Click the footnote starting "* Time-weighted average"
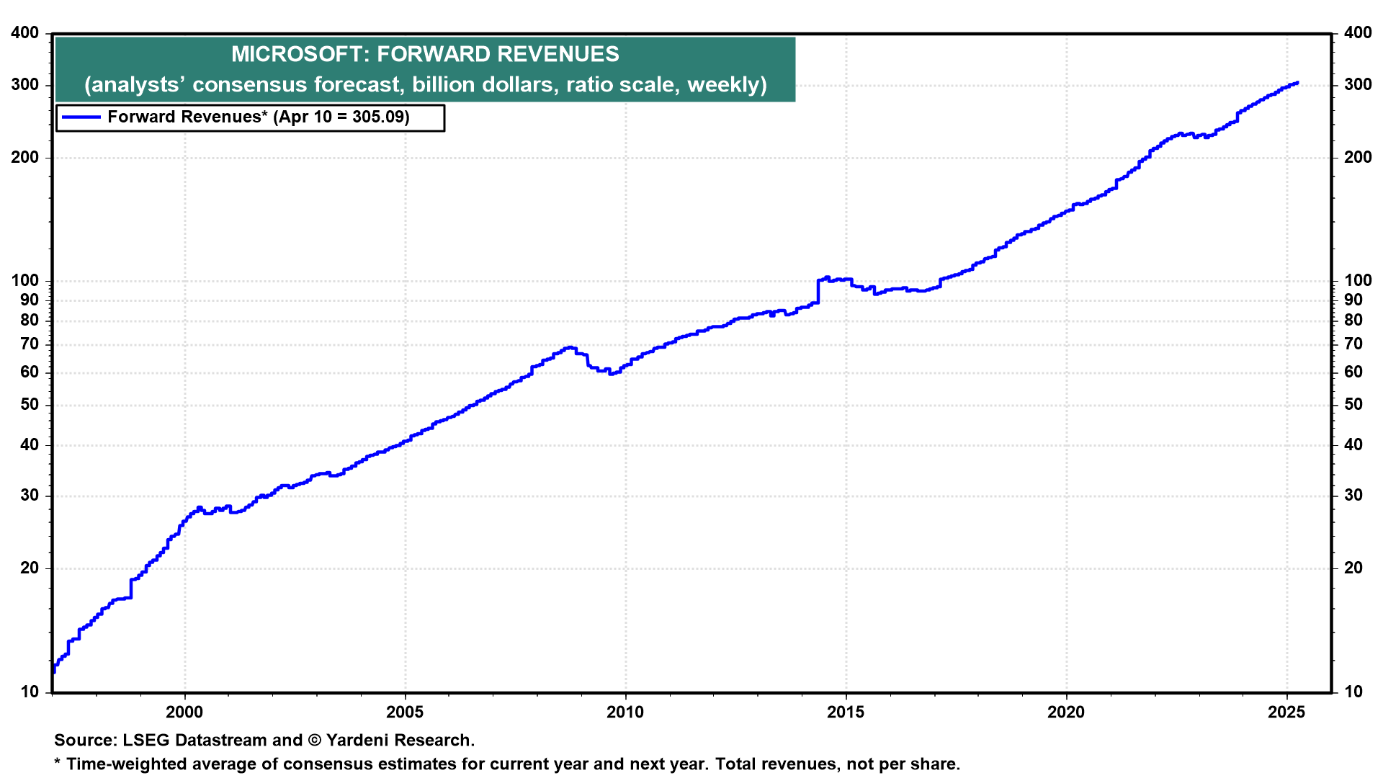This screenshot has height=778, width=1383. click(x=507, y=764)
